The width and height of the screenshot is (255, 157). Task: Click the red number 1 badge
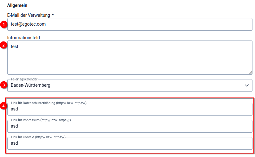(x=4, y=24)
